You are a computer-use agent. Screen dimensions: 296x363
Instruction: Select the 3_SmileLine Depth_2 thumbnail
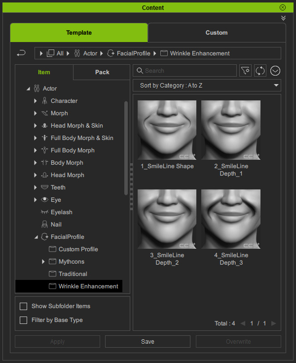click(x=167, y=219)
